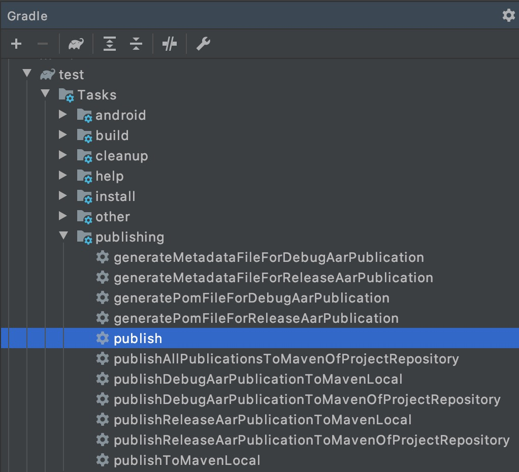Collapse the publishing task group
Screen dimensions: 519x472
tap(63, 235)
